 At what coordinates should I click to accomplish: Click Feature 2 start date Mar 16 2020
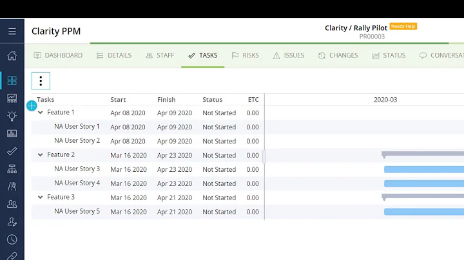tap(128, 155)
